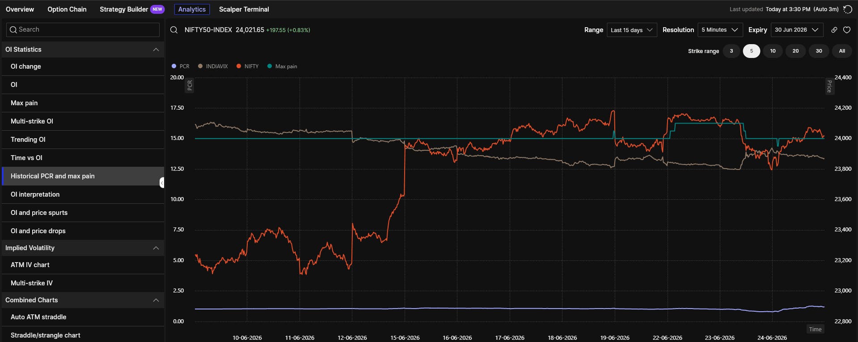Open the Expiry 30 Jun 2026 dropdown
Screen dimensions: 858x342
[x=797, y=30]
